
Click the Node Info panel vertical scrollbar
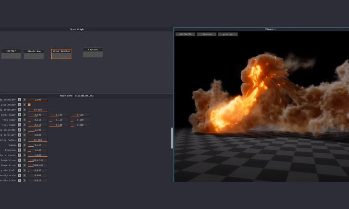[x=171, y=138]
